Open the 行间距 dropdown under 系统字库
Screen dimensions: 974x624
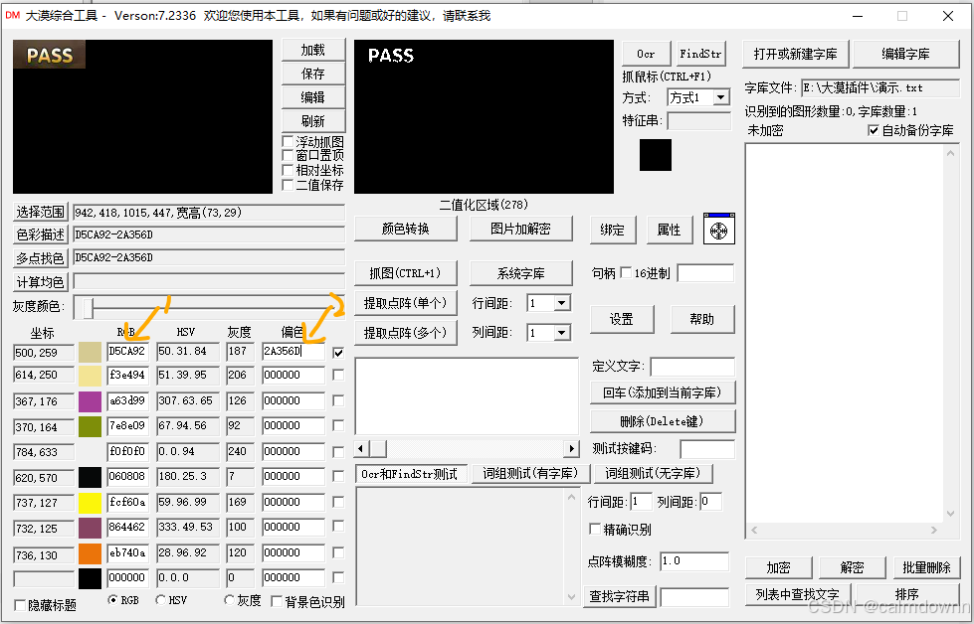pyautogui.click(x=561, y=303)
